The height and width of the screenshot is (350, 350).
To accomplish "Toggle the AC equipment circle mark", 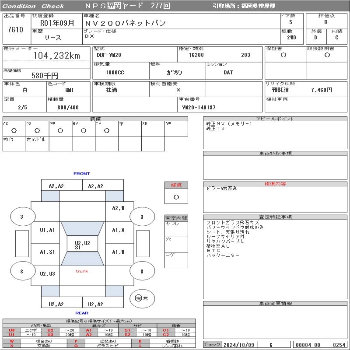I will pos(14,131).
